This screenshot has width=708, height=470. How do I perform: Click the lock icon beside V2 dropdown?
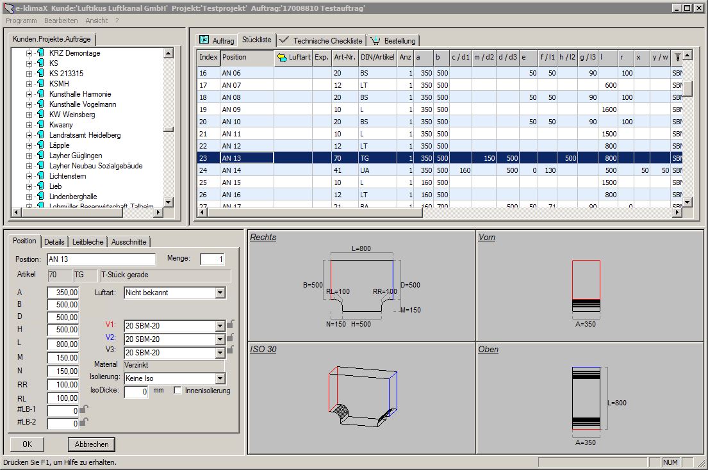coord(229,338)
